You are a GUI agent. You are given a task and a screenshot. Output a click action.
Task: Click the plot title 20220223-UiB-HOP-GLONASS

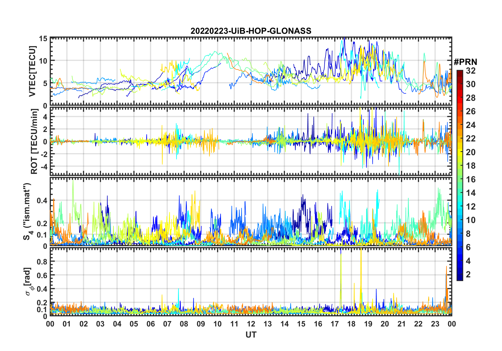tap(251, 31)
